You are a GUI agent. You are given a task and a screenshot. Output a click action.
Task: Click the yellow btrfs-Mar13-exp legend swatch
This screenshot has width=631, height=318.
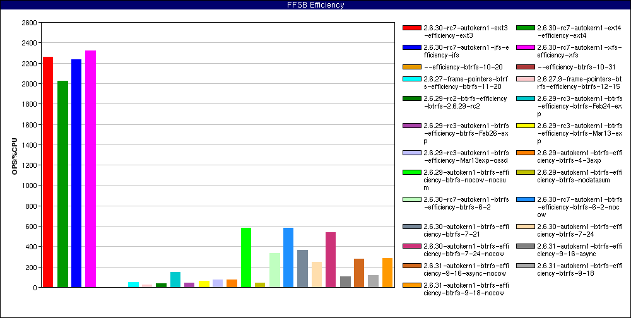coord(526,126)
